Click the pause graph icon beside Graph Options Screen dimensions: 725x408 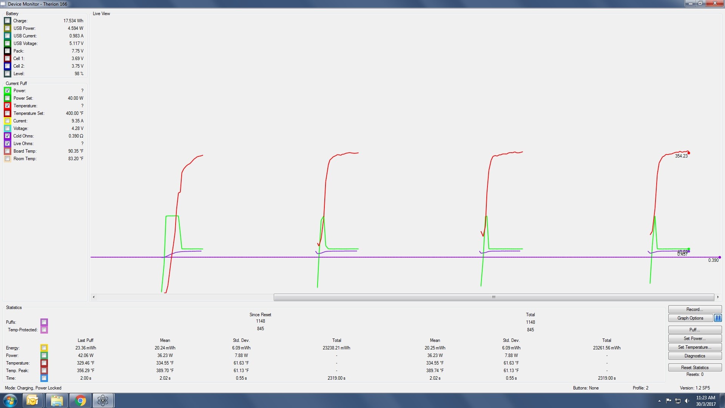(x=718, y=318)
